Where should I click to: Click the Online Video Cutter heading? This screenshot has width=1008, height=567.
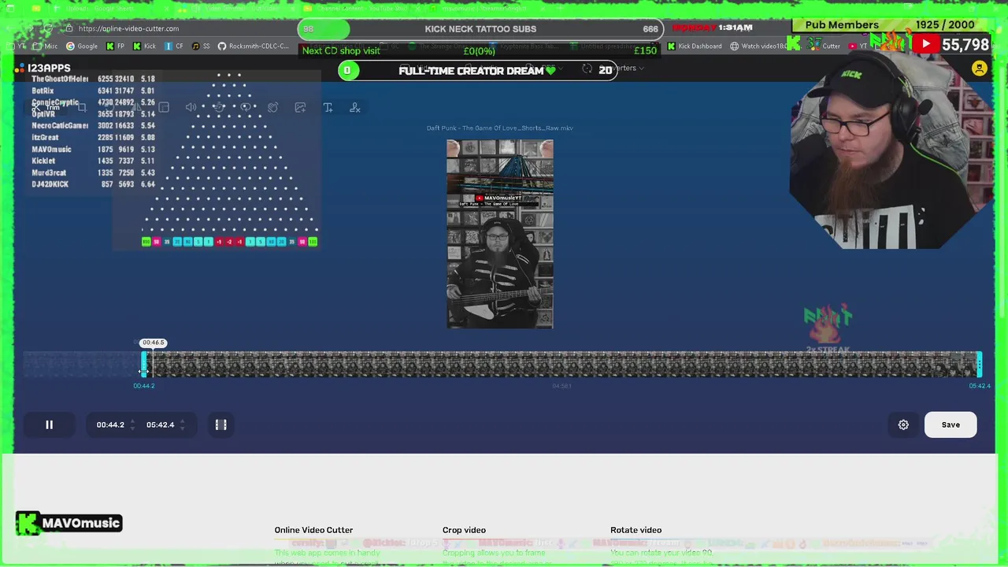[x=313, y=530]
